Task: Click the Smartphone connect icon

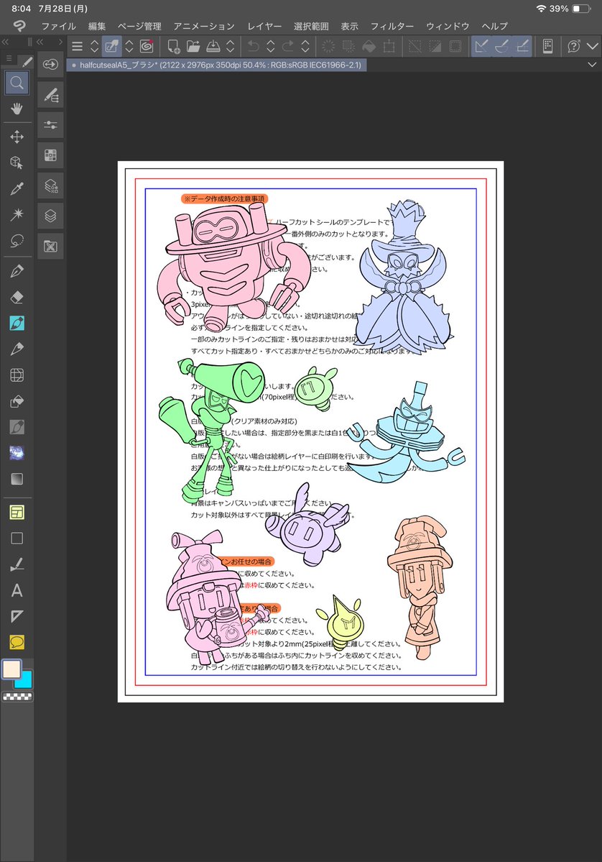Action: click(x=547, y=47)
